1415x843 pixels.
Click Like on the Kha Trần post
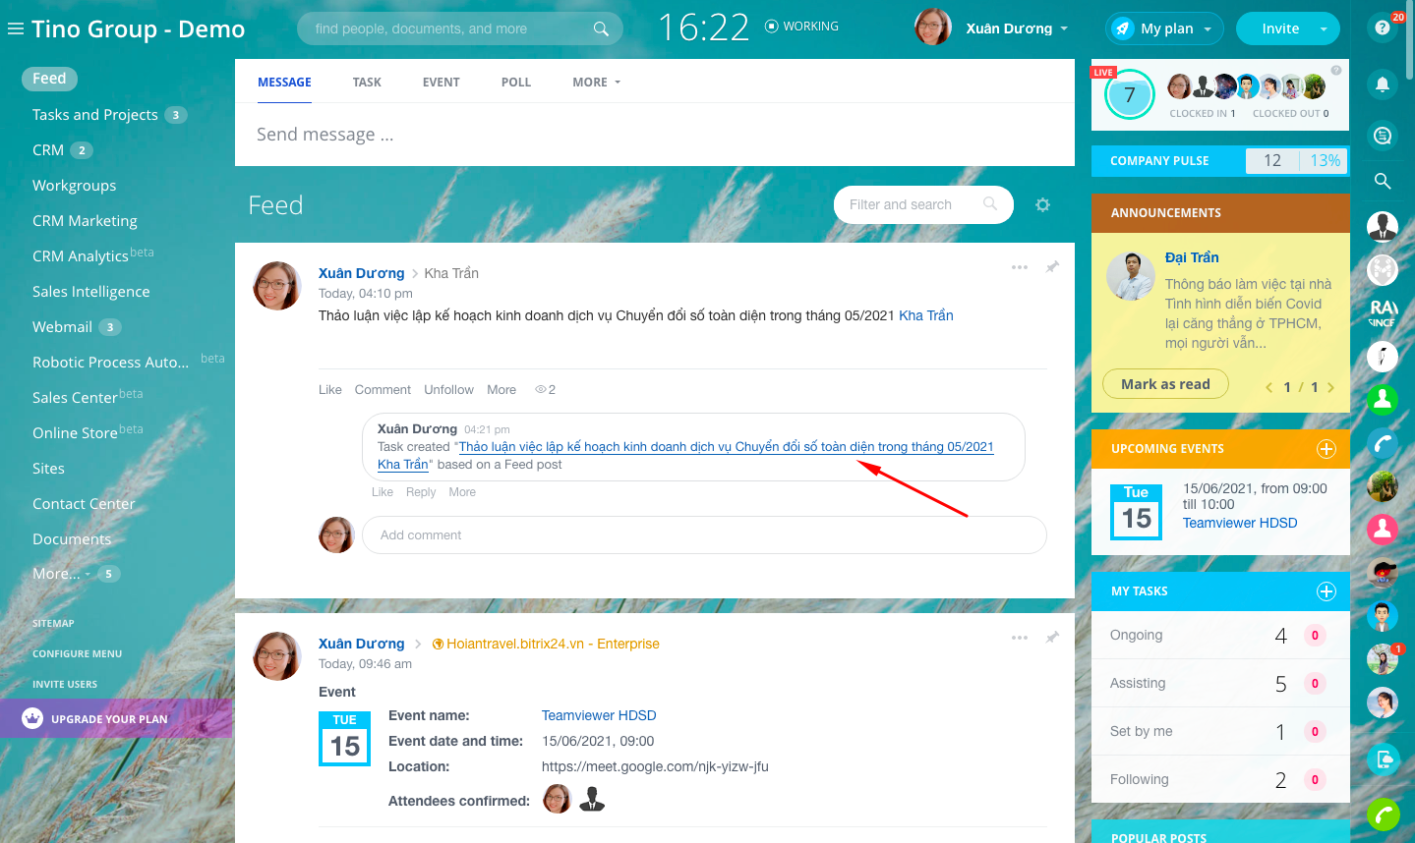coord(330,390)
